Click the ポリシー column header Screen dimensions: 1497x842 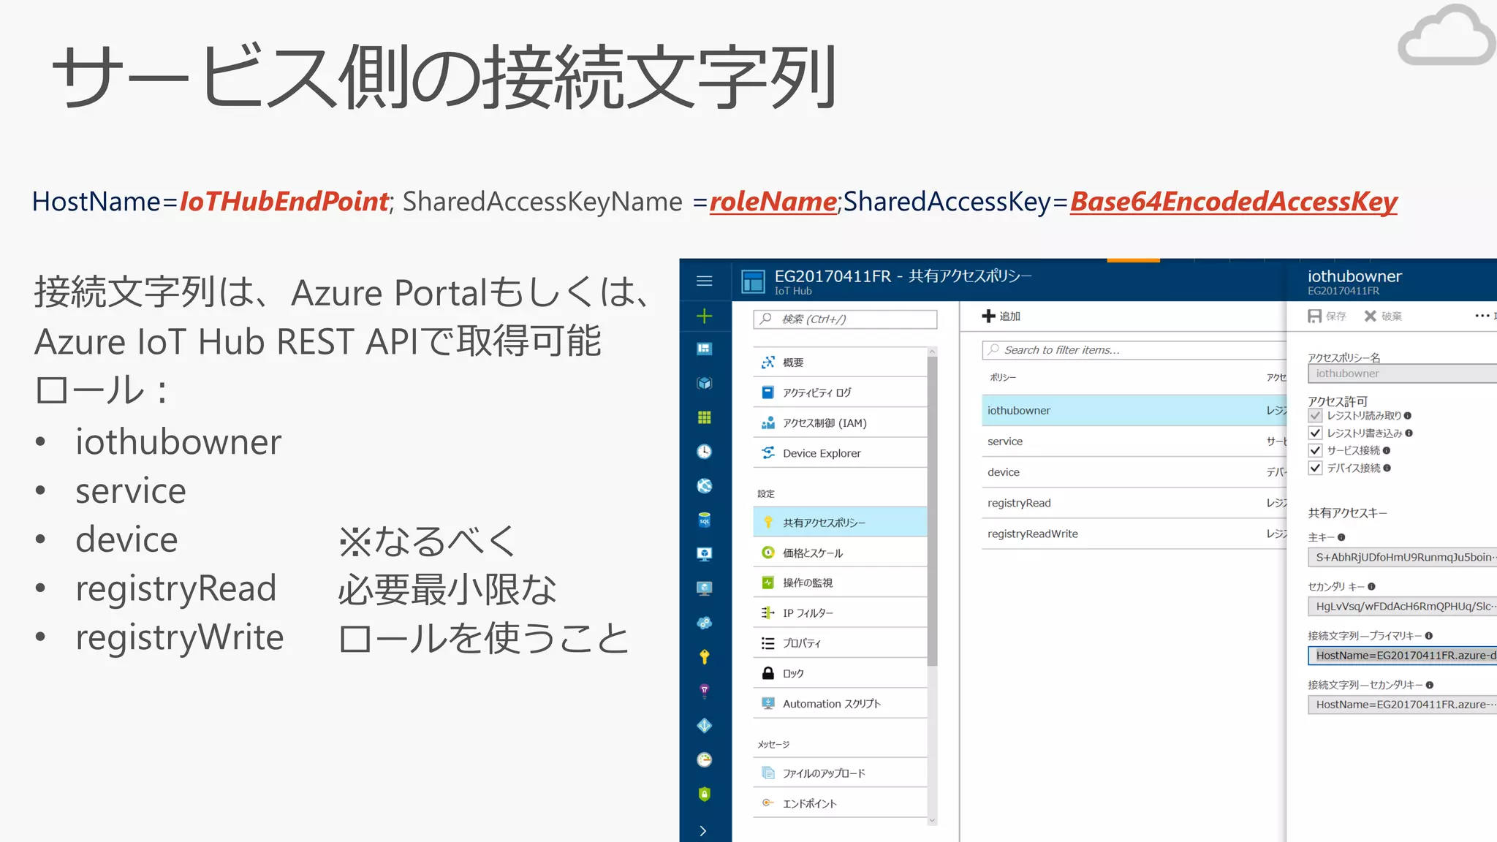(x=1003, y=377)
